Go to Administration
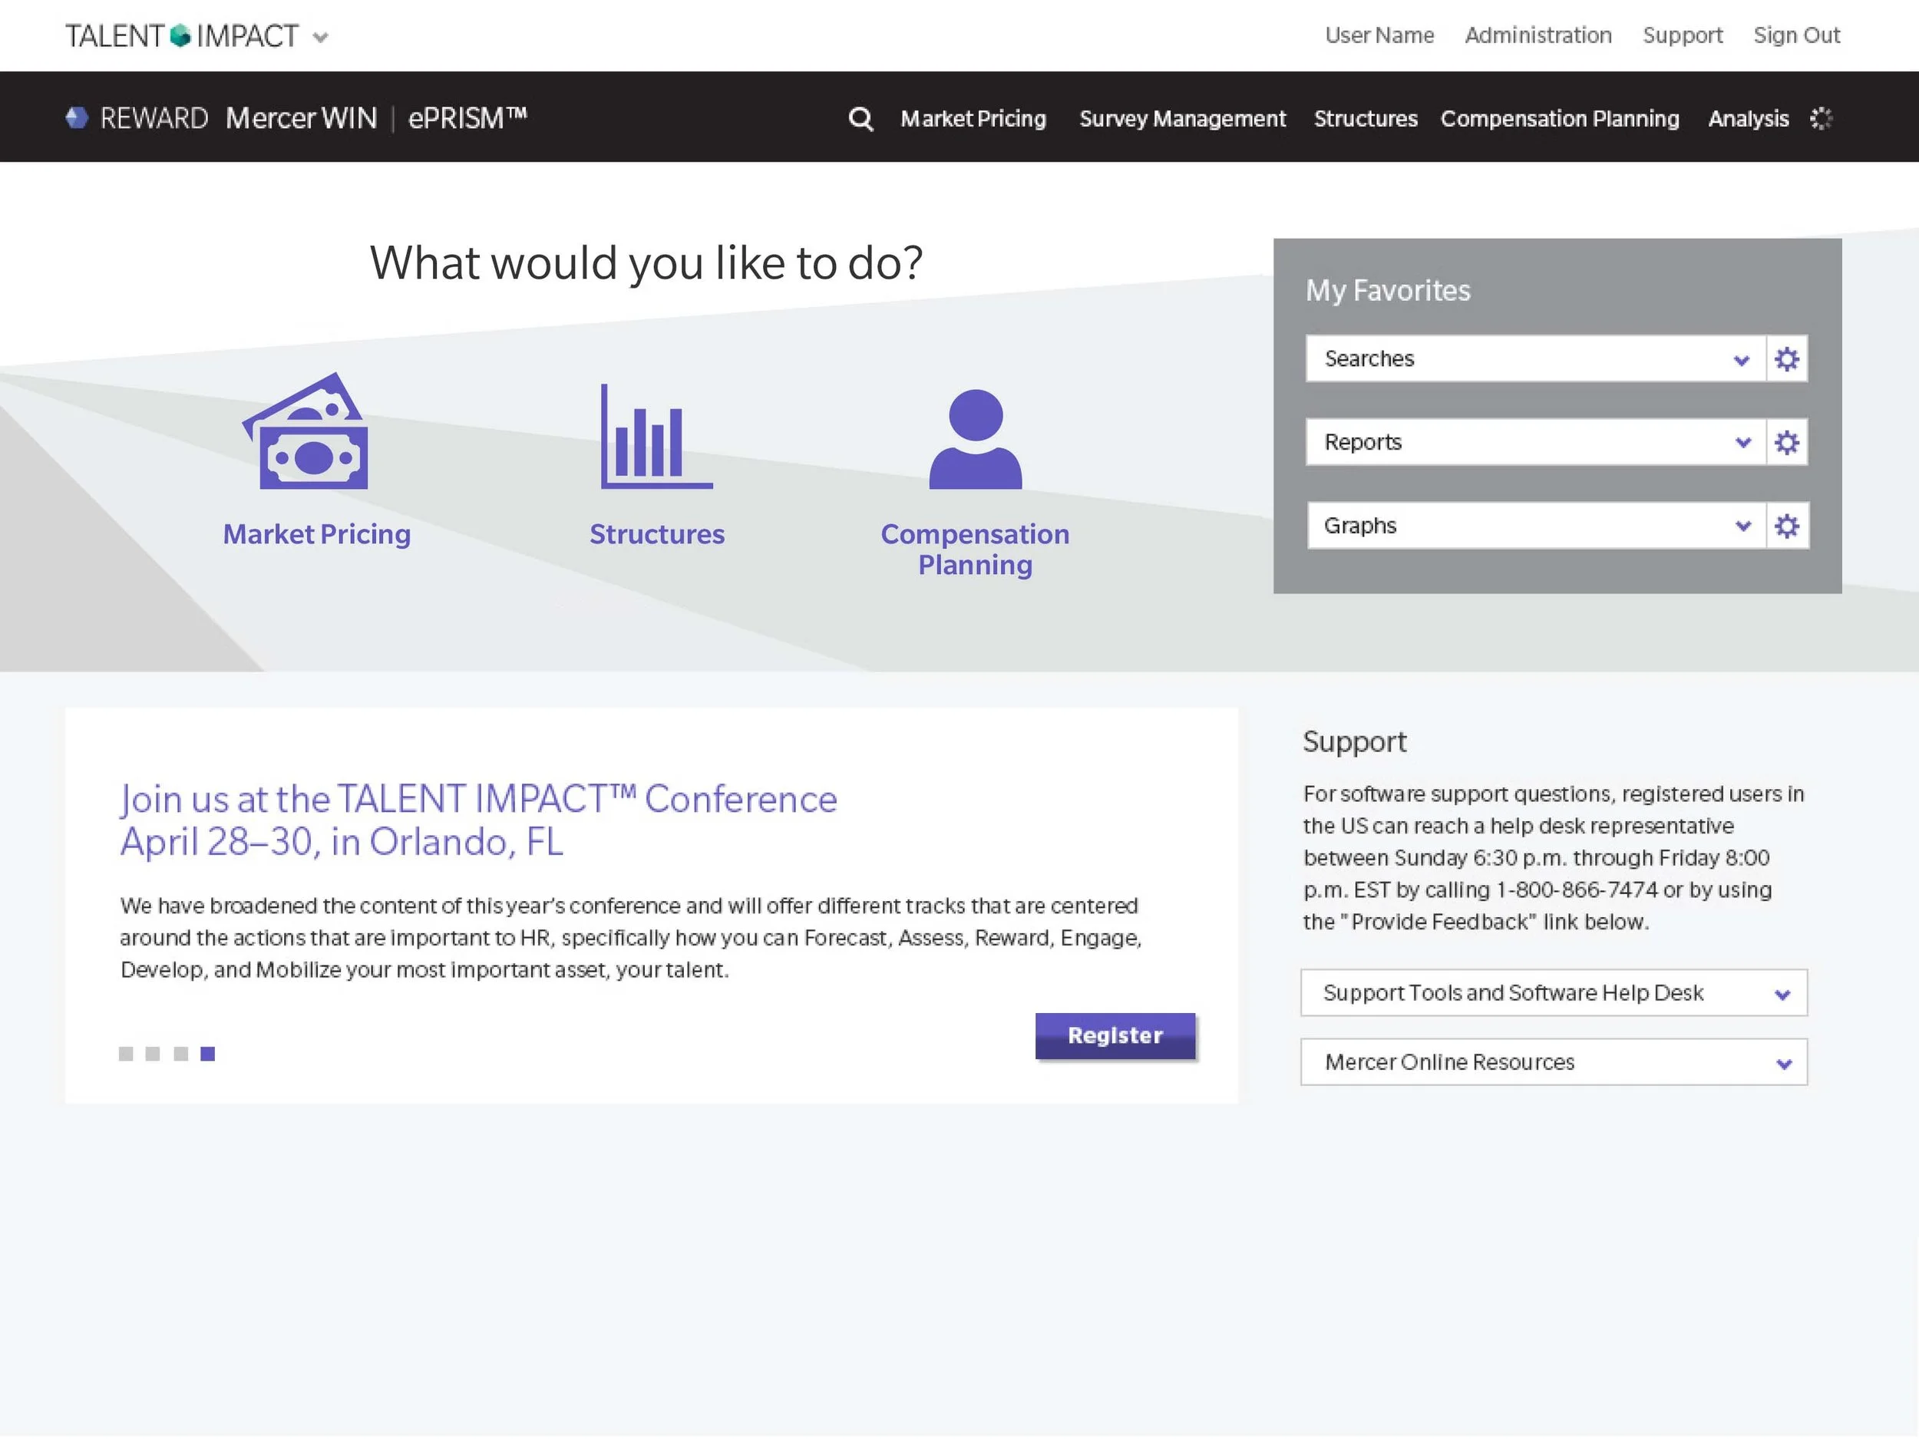 [1538, 35]
